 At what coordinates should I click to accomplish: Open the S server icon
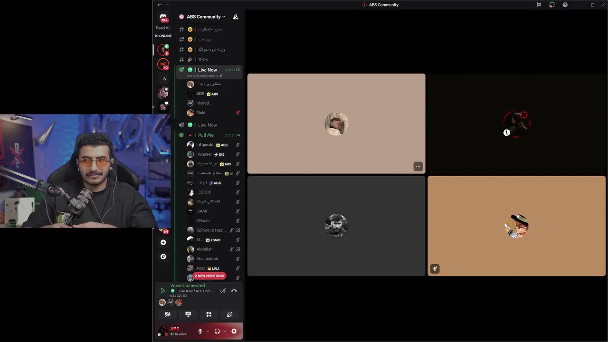164,79
